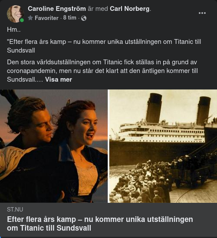Click the Hm.. line of the post
The height and width of the screenshot is (238, 217).
(13, 30)
